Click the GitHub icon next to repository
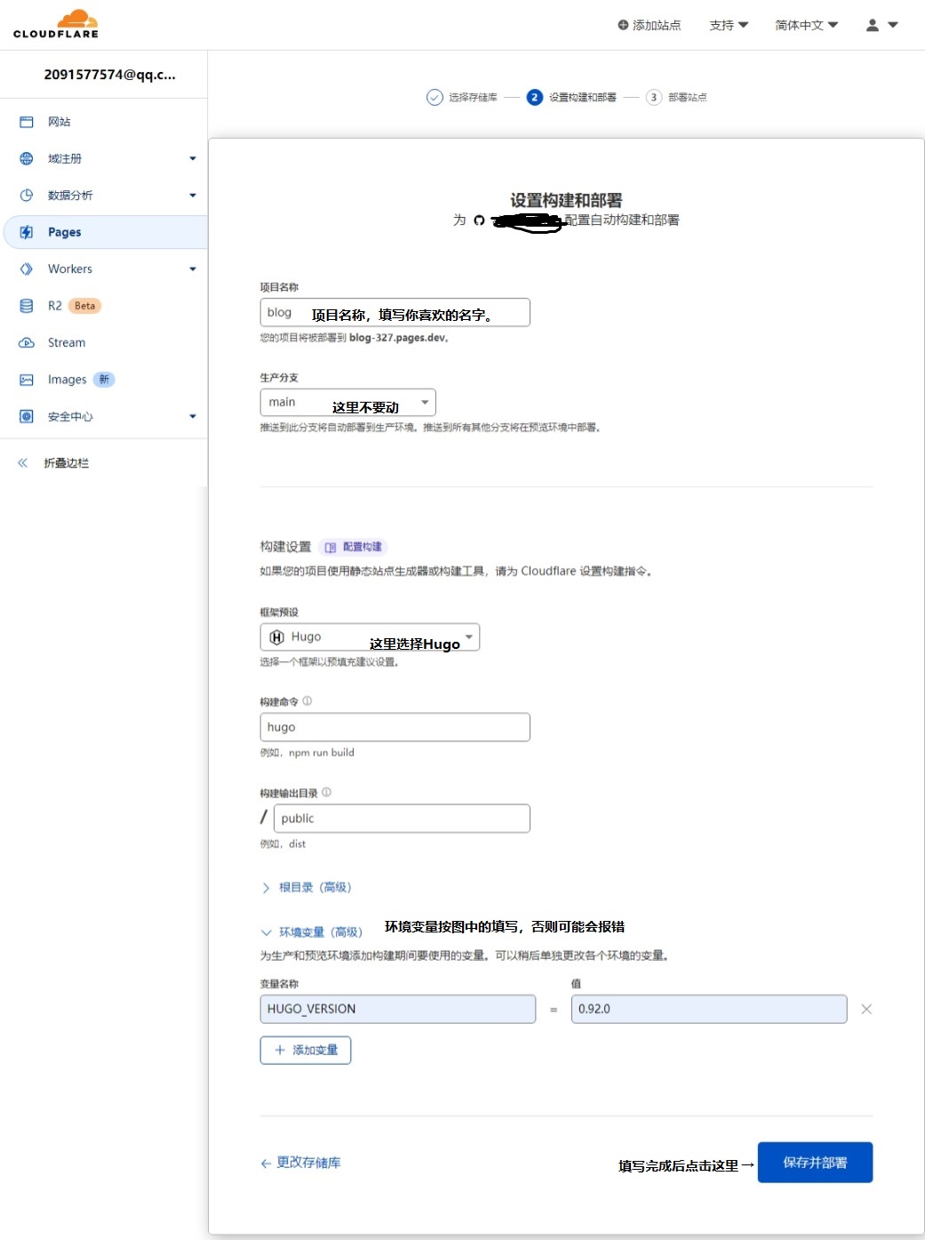The width and height of the screenshot is (925, 1240). tap(479, 220)
